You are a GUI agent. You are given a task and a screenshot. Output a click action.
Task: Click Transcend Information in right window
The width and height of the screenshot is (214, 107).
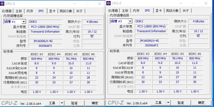(x=152, y=31)
